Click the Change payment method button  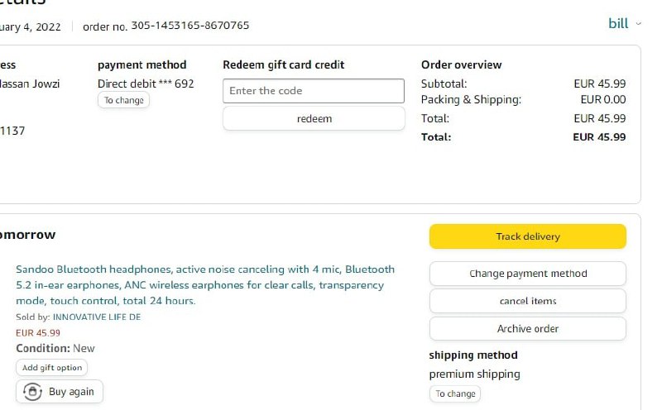tap(528, 274)
